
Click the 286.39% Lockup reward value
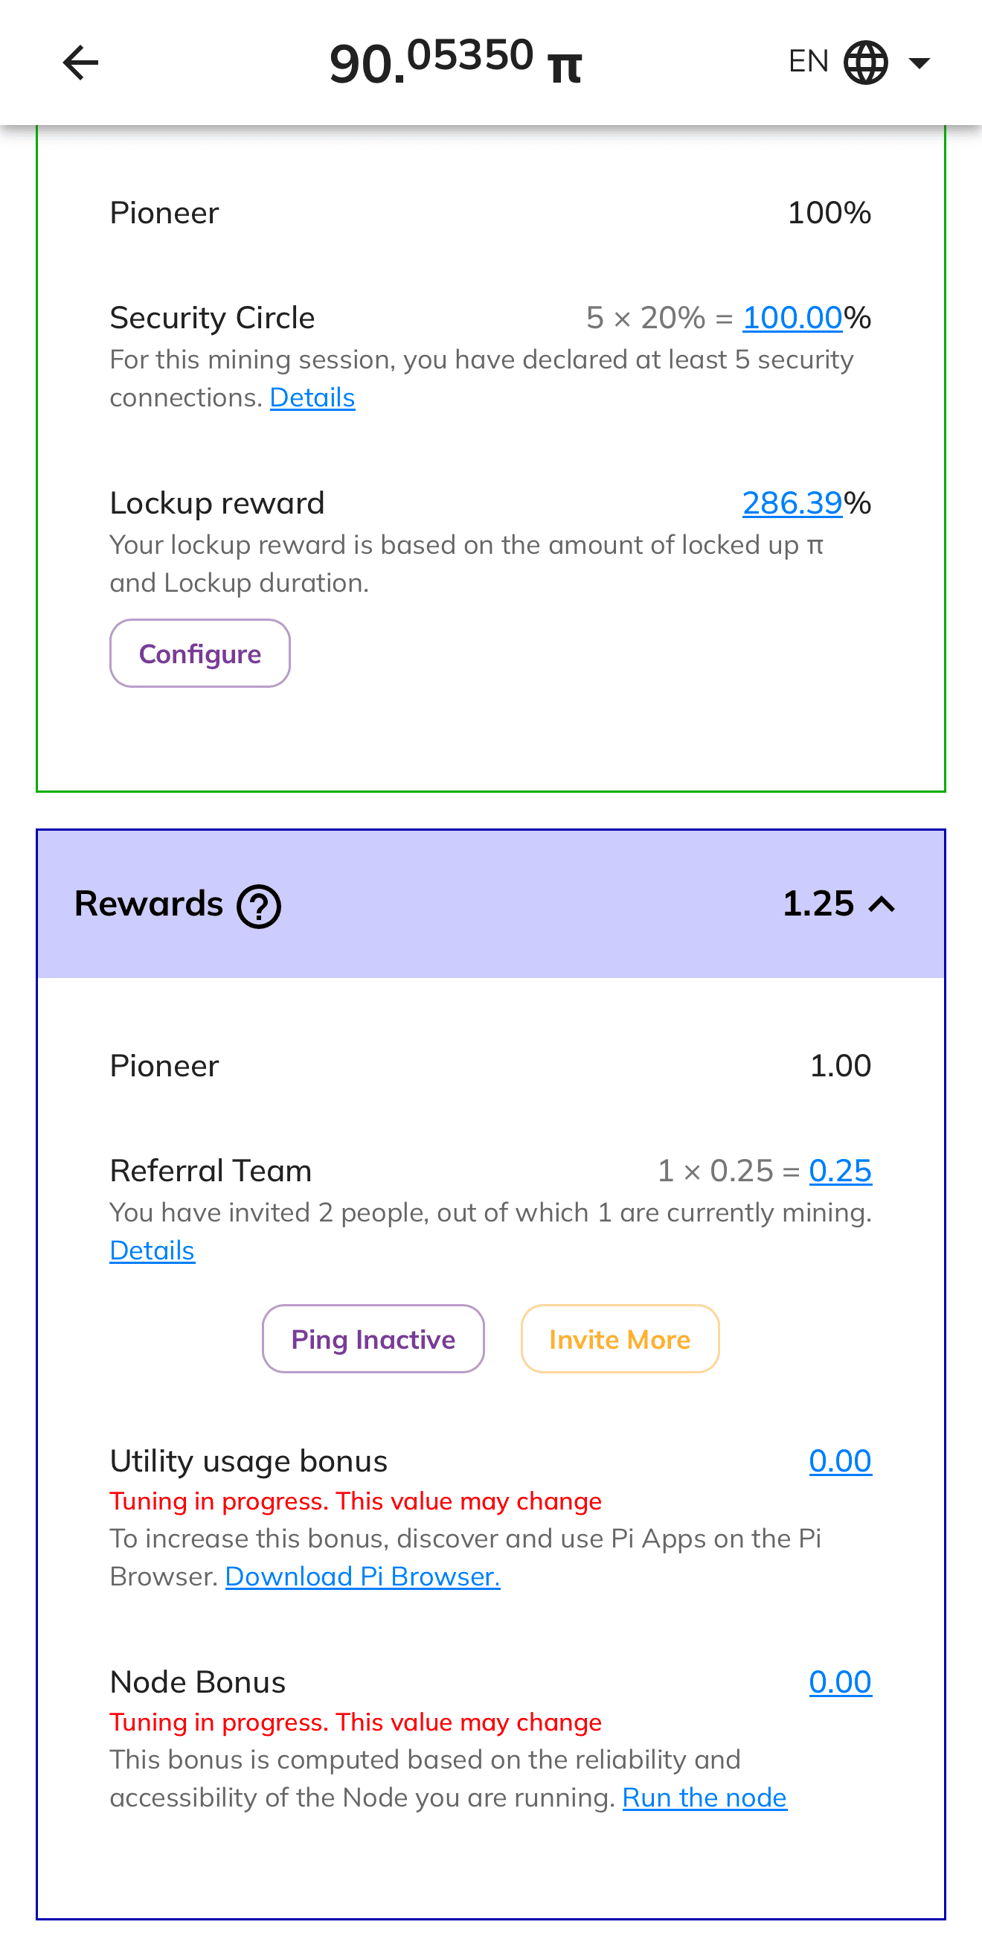click(x=792, y=503)
